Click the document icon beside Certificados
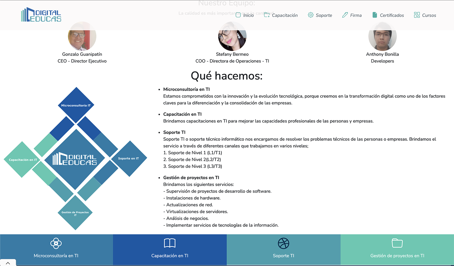 tap(375, 15)
